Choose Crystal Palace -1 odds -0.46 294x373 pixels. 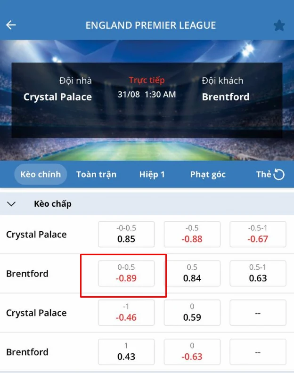click(126, 313)
